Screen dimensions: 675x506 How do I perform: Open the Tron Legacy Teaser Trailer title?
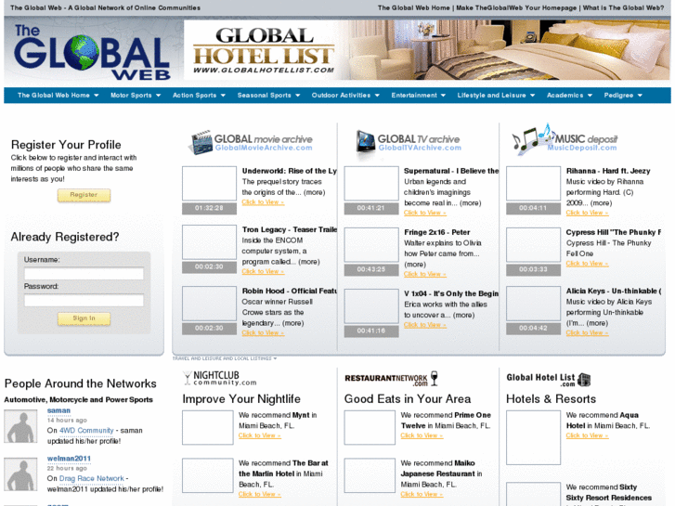pyautogui.click(x=290, y=229)
